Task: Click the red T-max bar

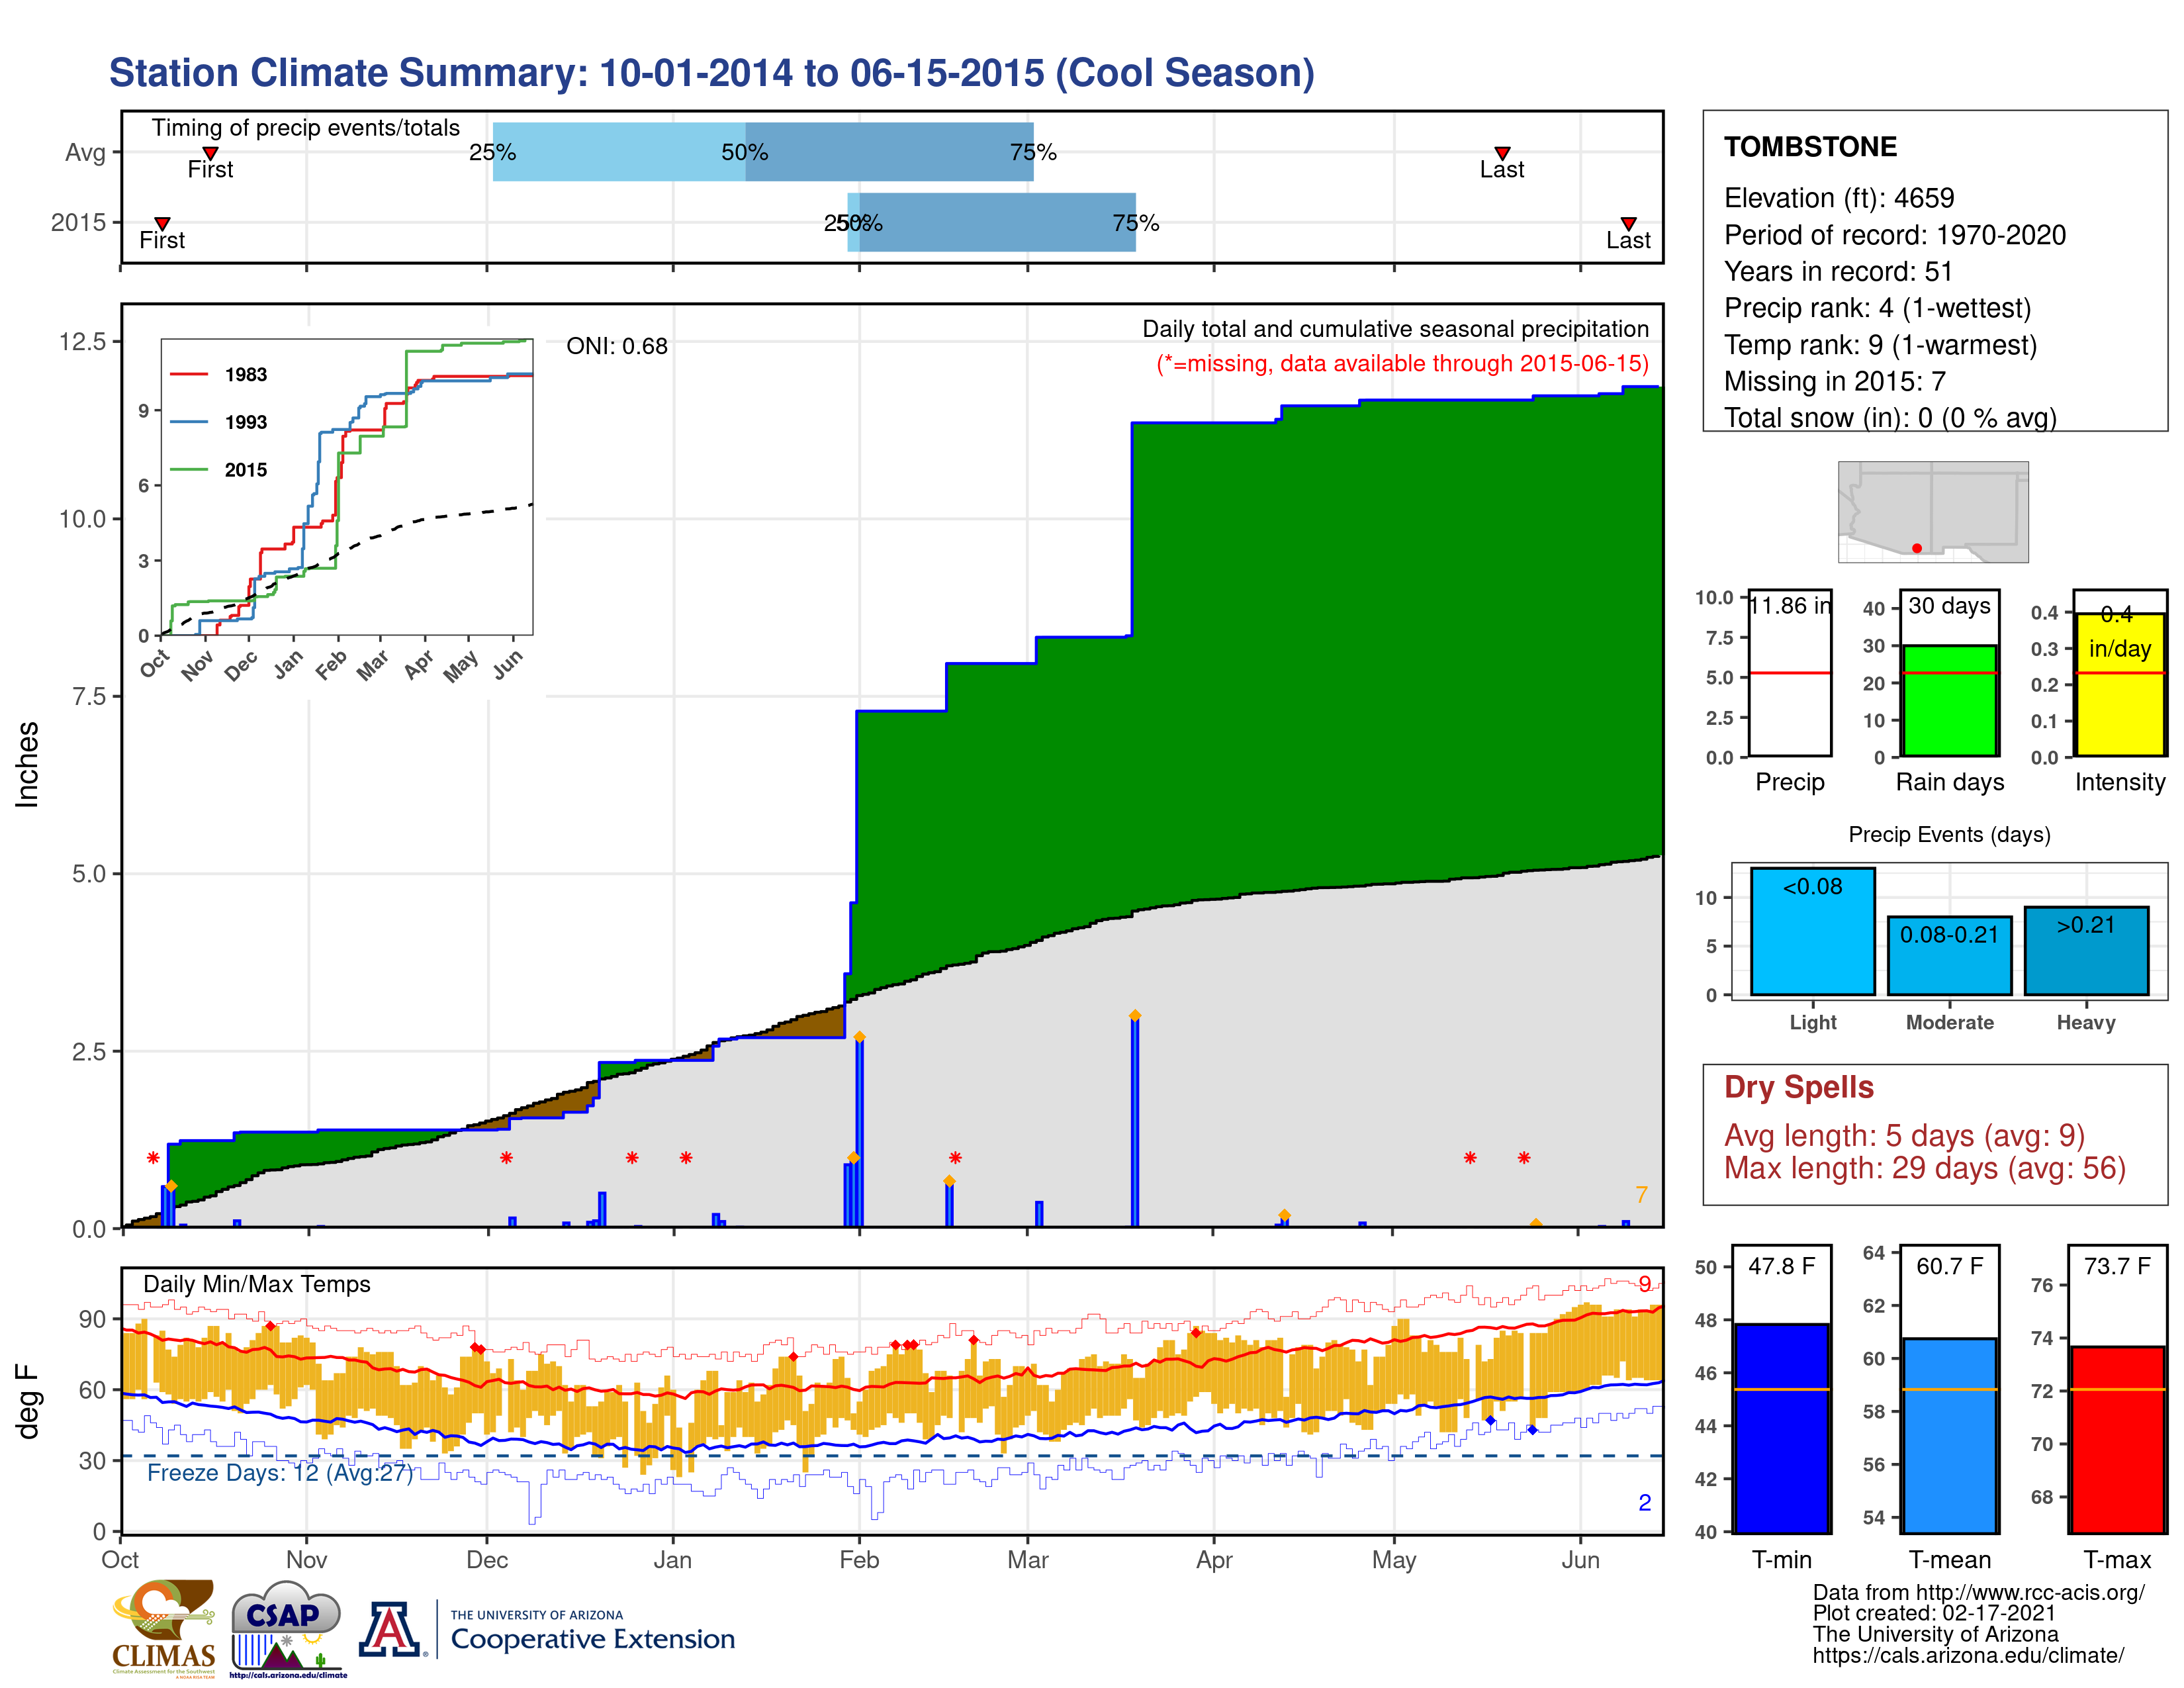Action: tap(2117, 1439)
